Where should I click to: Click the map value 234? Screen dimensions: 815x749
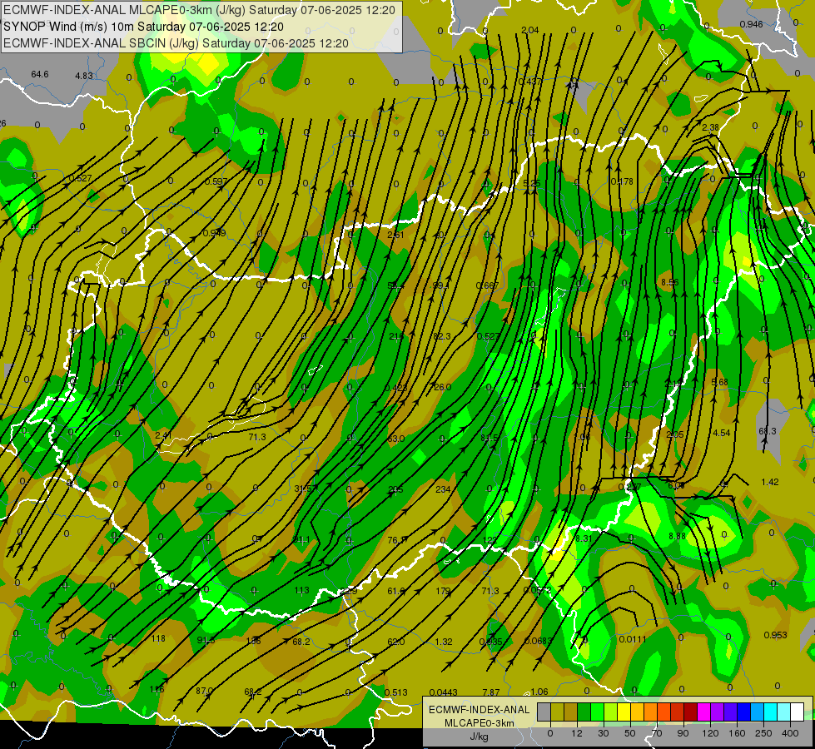tap(443, 489)
